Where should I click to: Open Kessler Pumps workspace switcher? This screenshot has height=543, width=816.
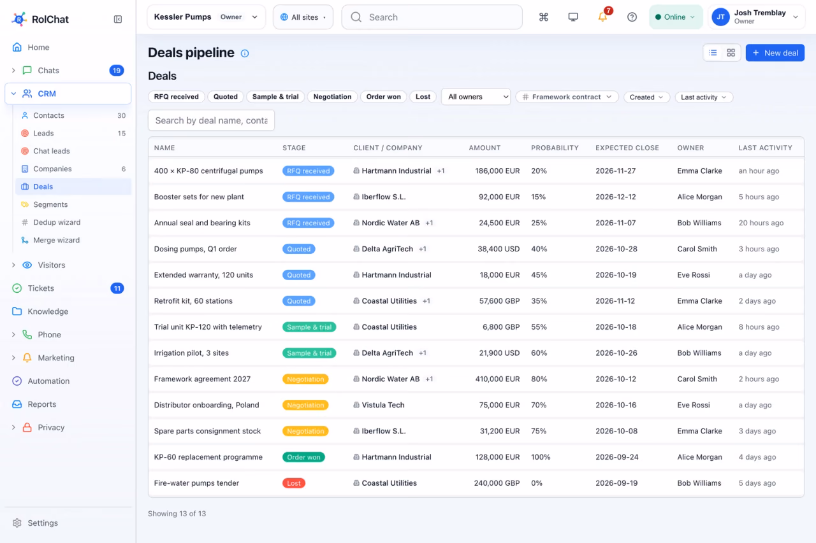tap(207, 17)
